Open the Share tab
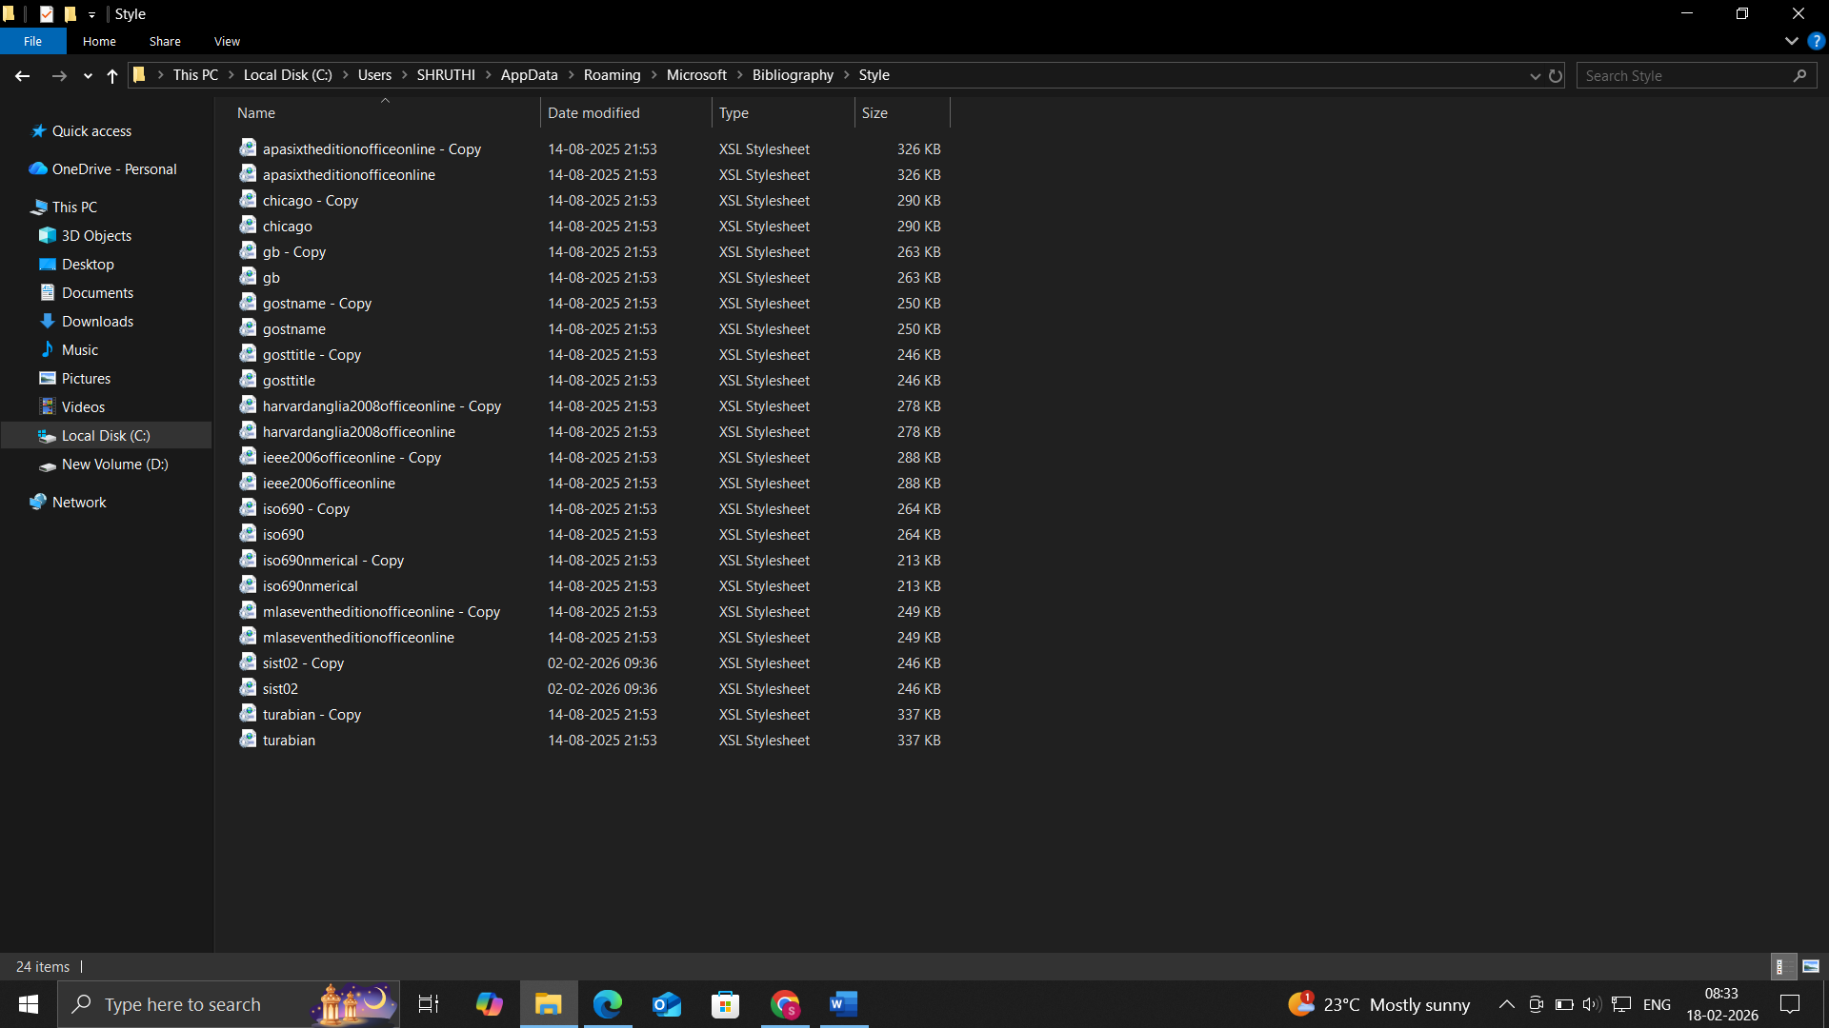 click(x=164, y=41)
